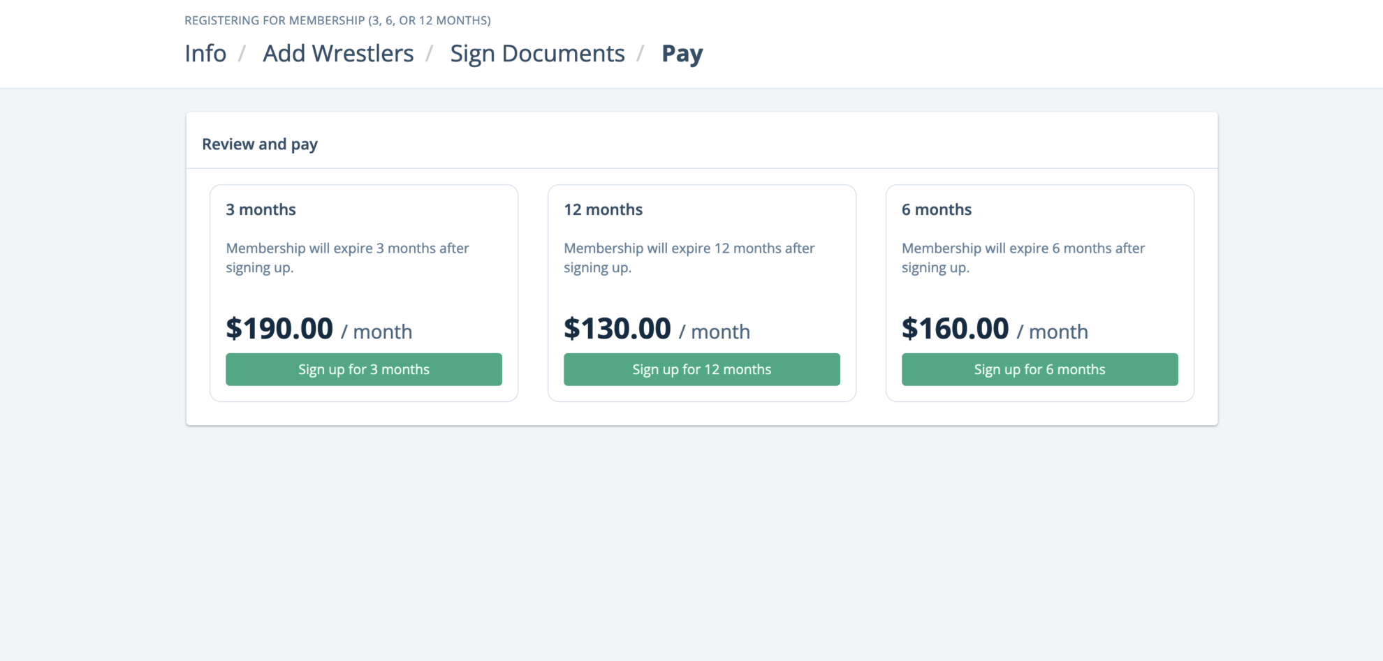This screenshot has height=661, width=1383.
Task: Click the 6 months card title
Action: click(937, 209)
